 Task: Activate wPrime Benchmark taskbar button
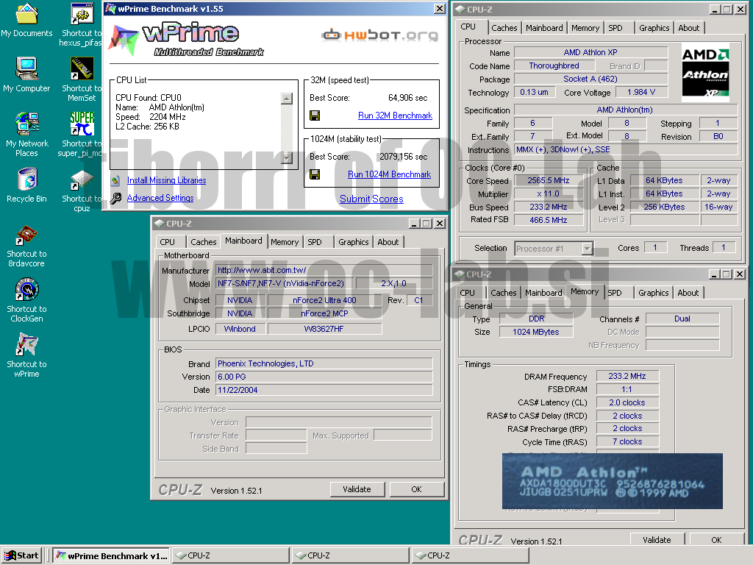click(111, 555)
